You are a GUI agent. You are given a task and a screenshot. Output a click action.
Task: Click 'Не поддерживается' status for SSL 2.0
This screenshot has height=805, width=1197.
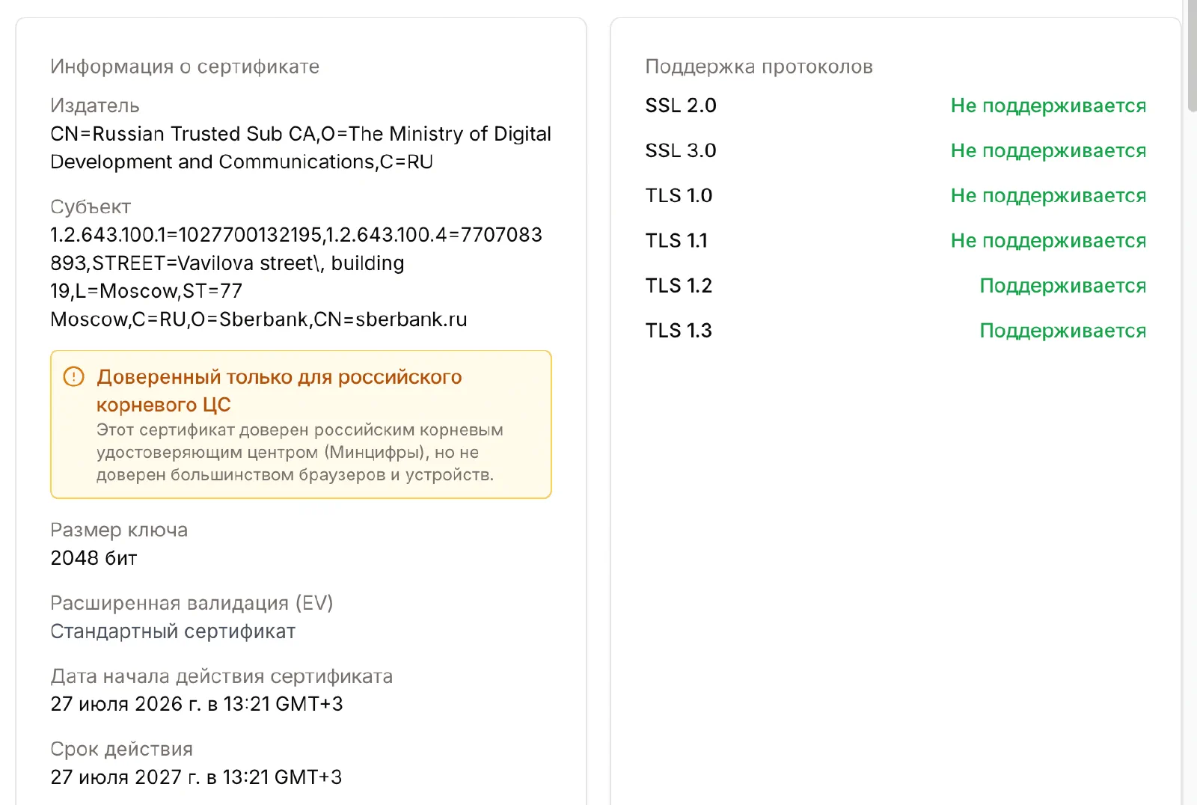click(1048, 105)
